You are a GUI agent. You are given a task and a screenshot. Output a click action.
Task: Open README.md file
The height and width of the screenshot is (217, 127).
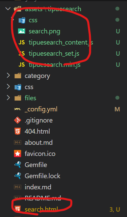(43, 198)
